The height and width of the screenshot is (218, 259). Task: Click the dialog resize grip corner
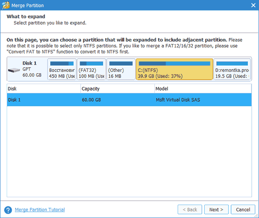point(256,215)
